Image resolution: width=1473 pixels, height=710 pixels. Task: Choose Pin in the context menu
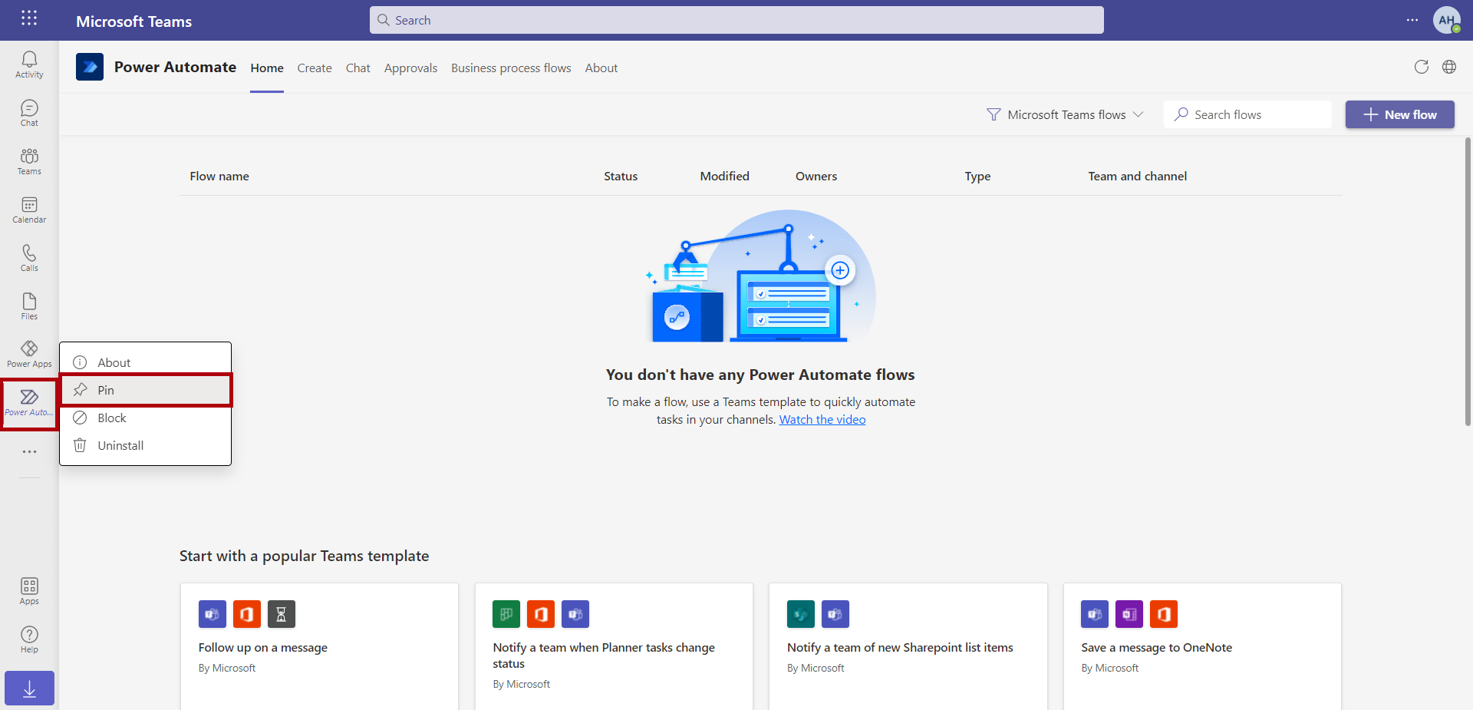(146, 390)
